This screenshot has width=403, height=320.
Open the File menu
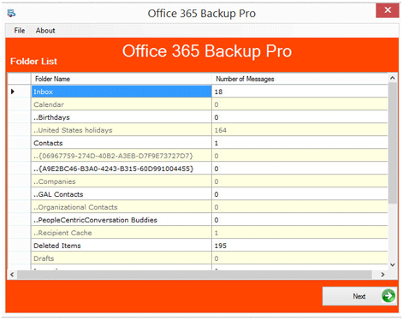(x=20, y=31)
